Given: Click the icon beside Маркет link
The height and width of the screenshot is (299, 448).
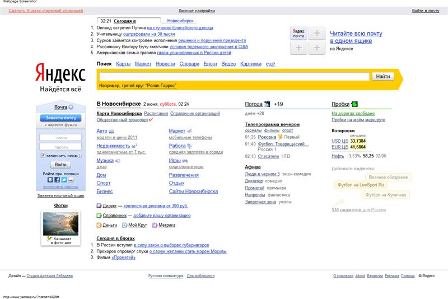Looking at the screenshot, I should (x=190, y=131).
